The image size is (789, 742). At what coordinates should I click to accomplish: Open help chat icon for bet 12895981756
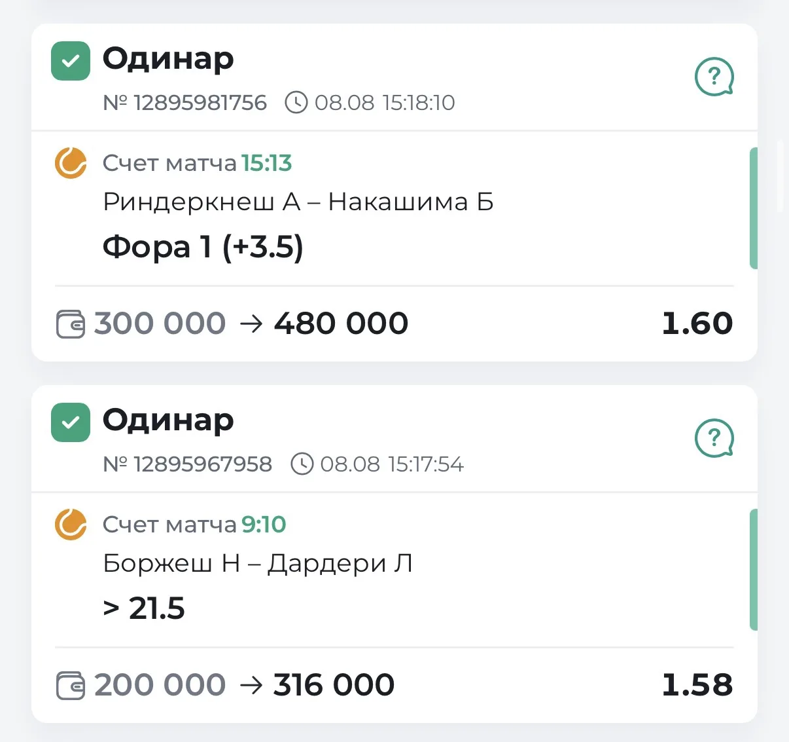pos(714,77)
